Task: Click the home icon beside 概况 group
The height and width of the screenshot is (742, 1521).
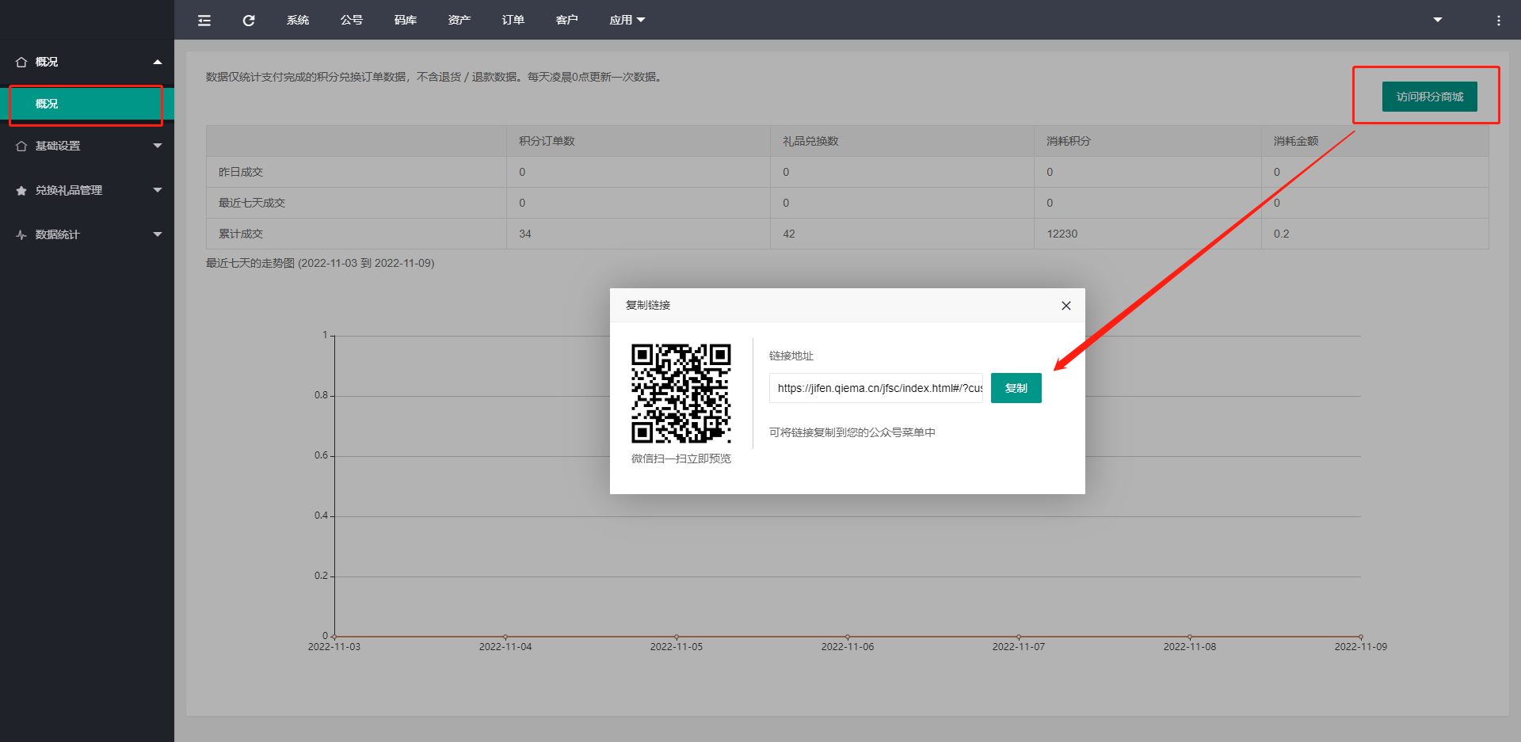Action: (21, 62)
